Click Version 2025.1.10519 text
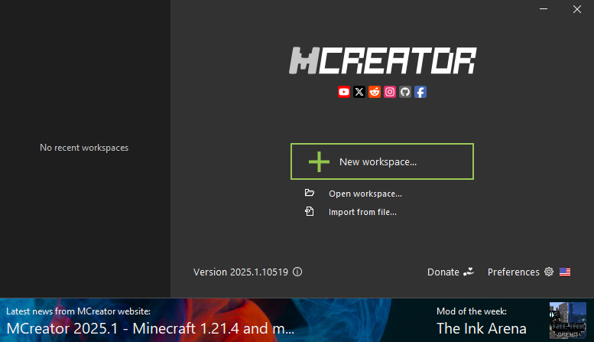The height and width of the screenshot is (342, 594). [x=241, y=272]
